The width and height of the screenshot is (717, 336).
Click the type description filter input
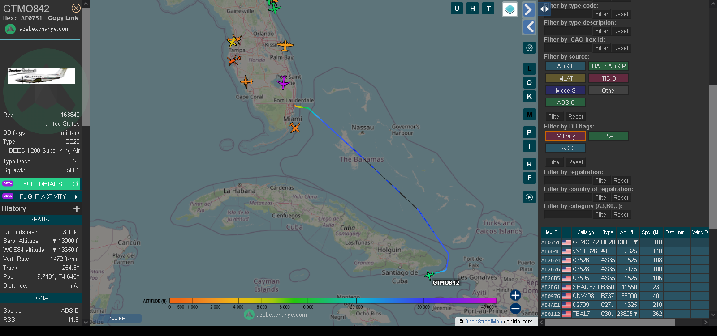click(x=568, y=31)
